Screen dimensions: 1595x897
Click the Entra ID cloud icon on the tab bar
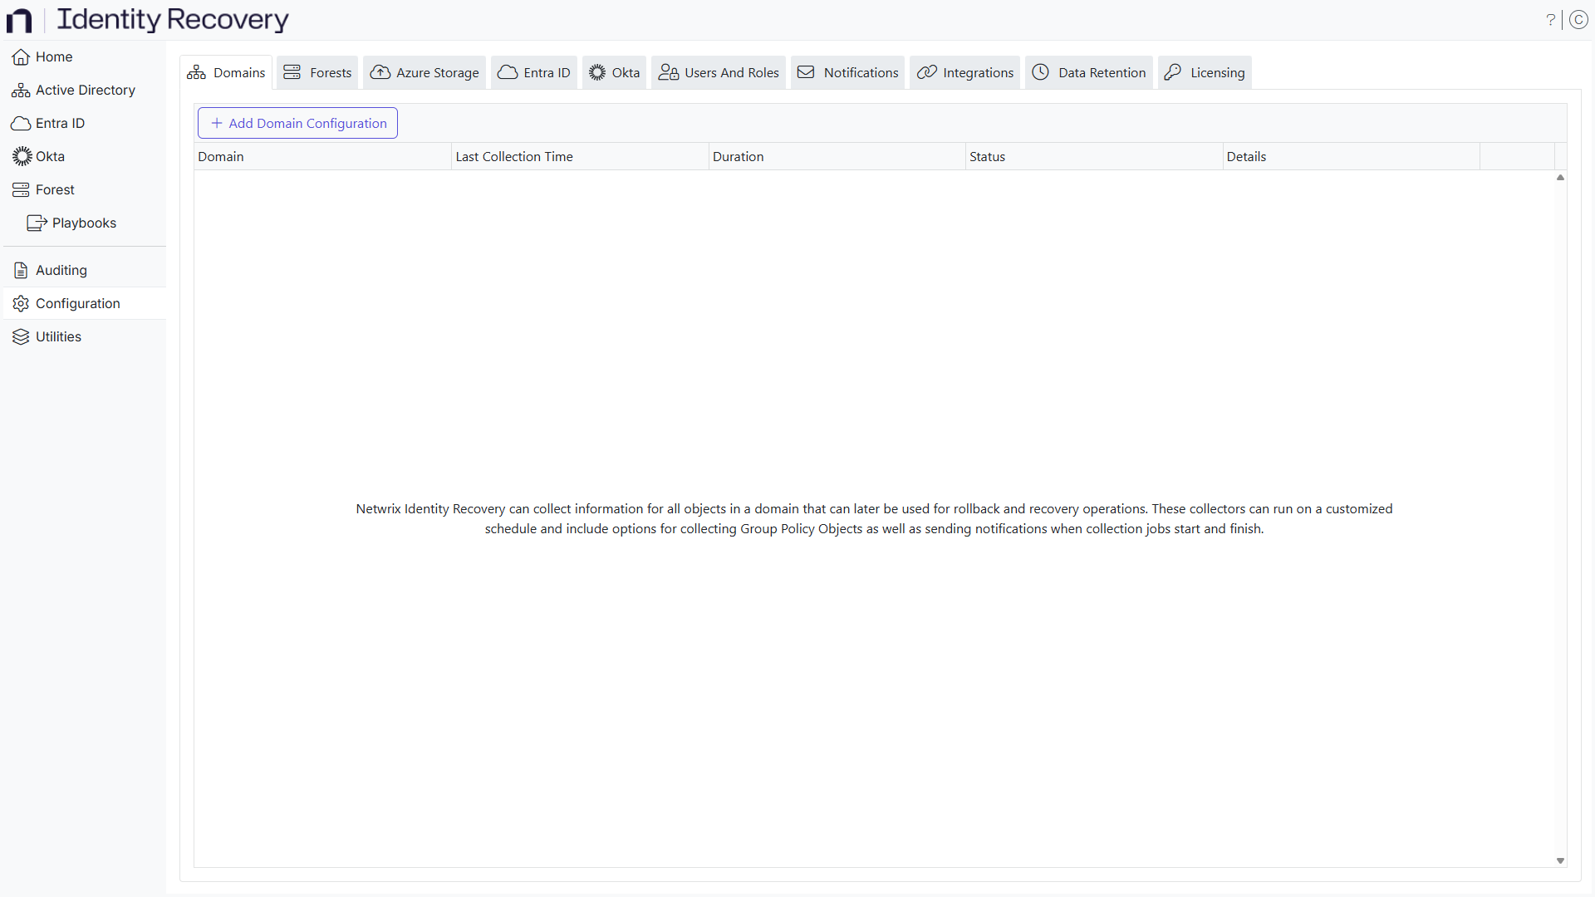[x=507, y=72]
